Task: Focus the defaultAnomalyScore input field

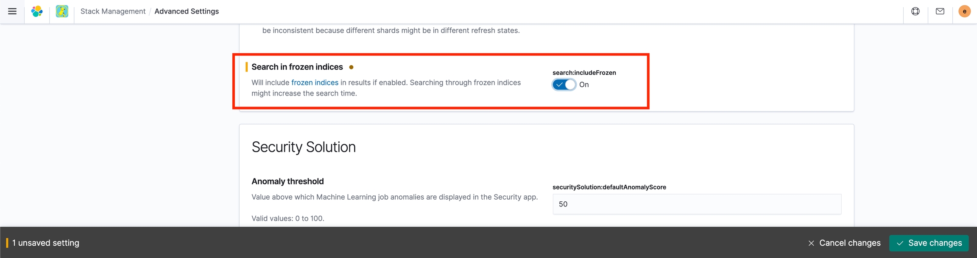Action: pyautogui.click(x=697, y=204)
